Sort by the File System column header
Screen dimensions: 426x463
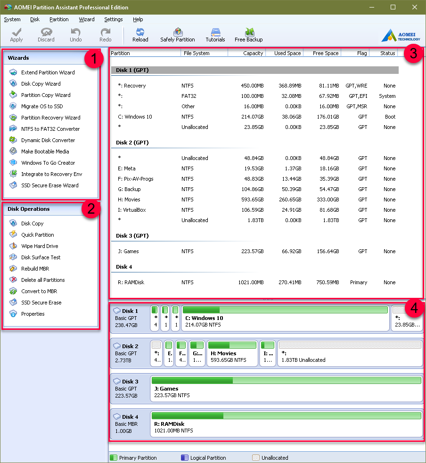point(204,53)
